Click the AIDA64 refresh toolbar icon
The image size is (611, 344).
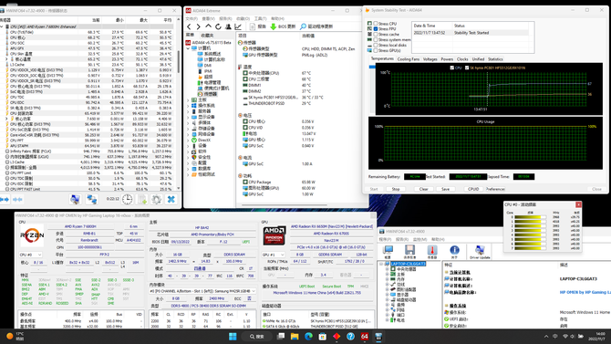tap(218, 26)
